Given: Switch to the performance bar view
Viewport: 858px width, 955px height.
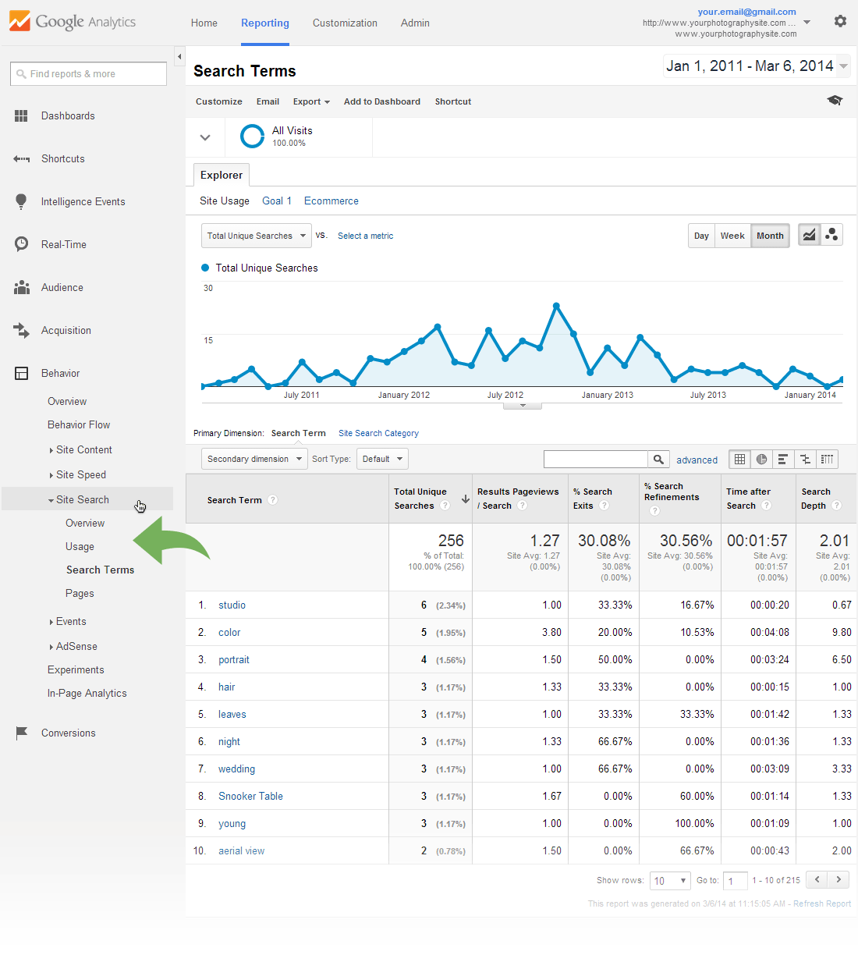Looking at the screenshot, I should pyautogui.click(x=783, y=460).
